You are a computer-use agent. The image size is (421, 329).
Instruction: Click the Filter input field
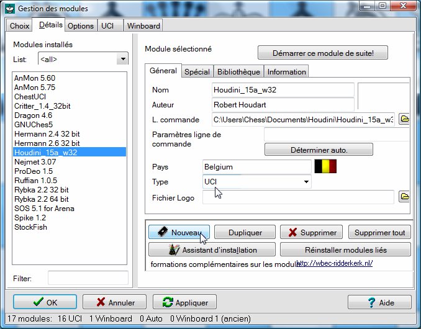coord(88,277)
